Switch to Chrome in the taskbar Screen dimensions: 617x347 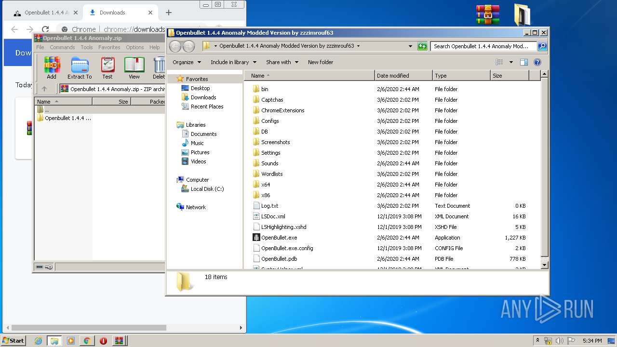pyautogui.click(x=87, y=341)
